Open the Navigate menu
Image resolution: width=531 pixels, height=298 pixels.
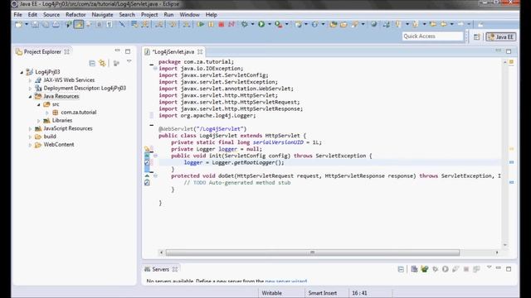coord(102,15)
